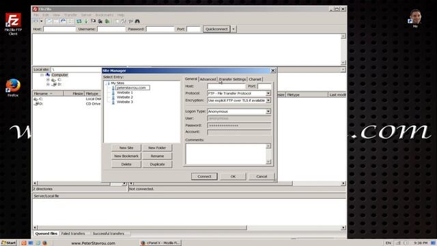Click the Rename button

[157, 156]
